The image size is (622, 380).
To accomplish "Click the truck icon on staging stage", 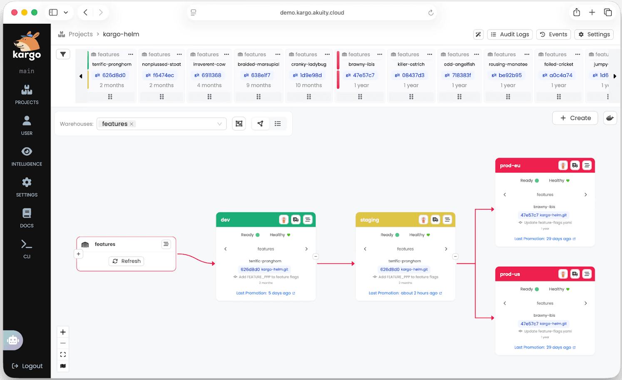I will tap(435, 220).
